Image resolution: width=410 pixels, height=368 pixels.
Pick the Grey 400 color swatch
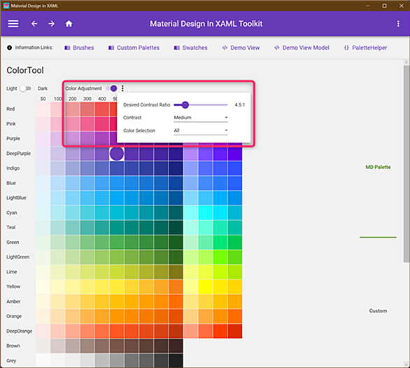102,361
